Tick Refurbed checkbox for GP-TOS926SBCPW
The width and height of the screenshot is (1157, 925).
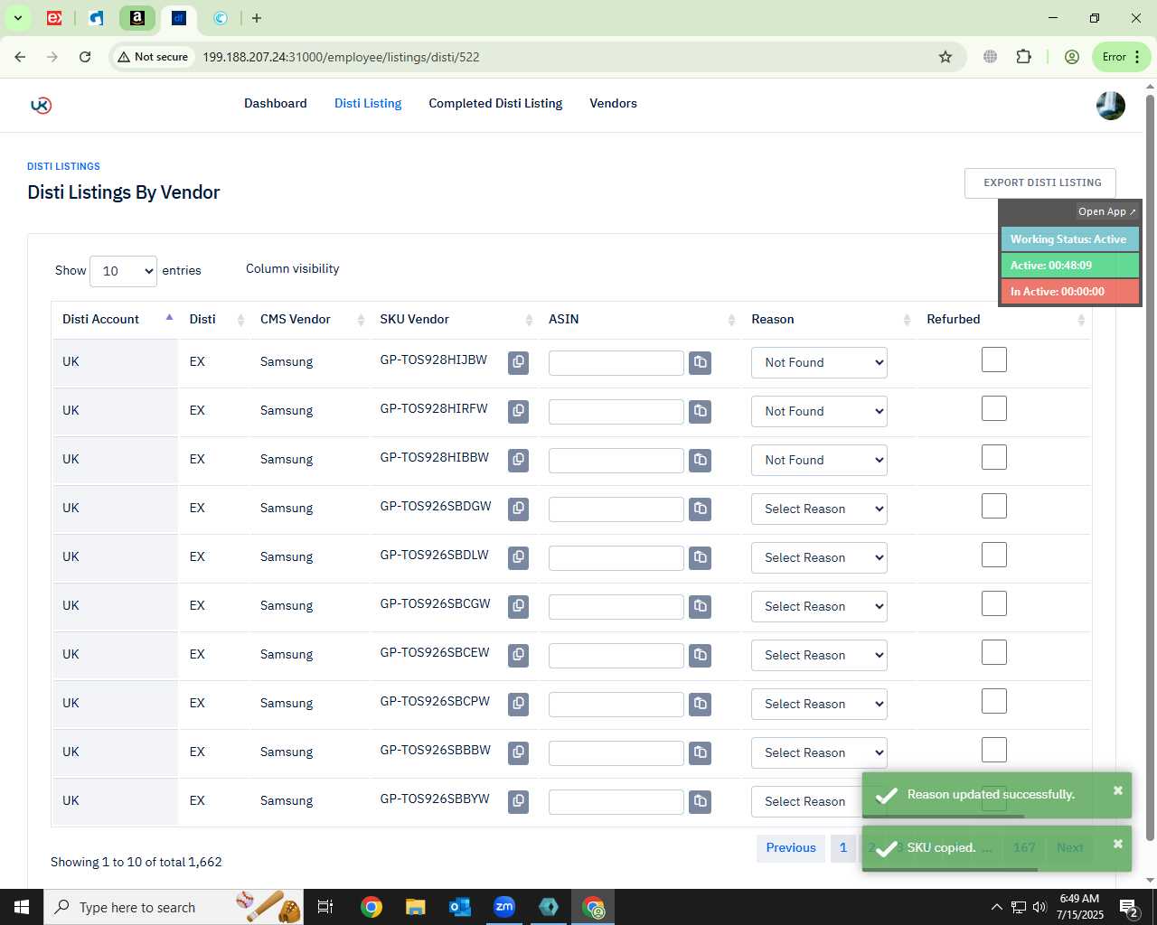994,701
